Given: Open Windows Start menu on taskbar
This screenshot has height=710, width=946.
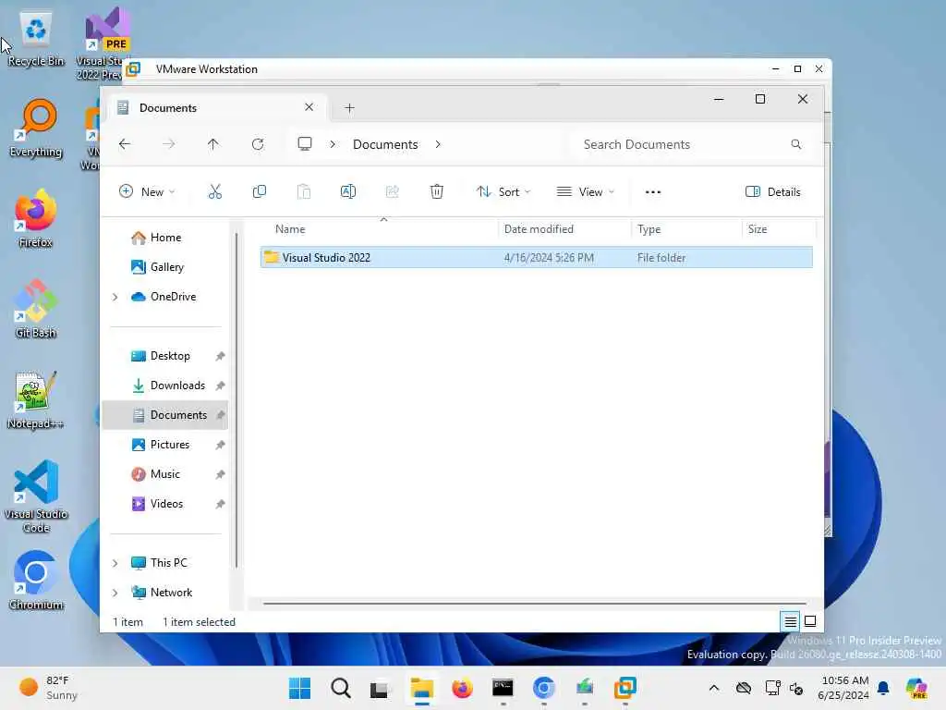Looking at the screenshot, I should click(x=300, y=688).
